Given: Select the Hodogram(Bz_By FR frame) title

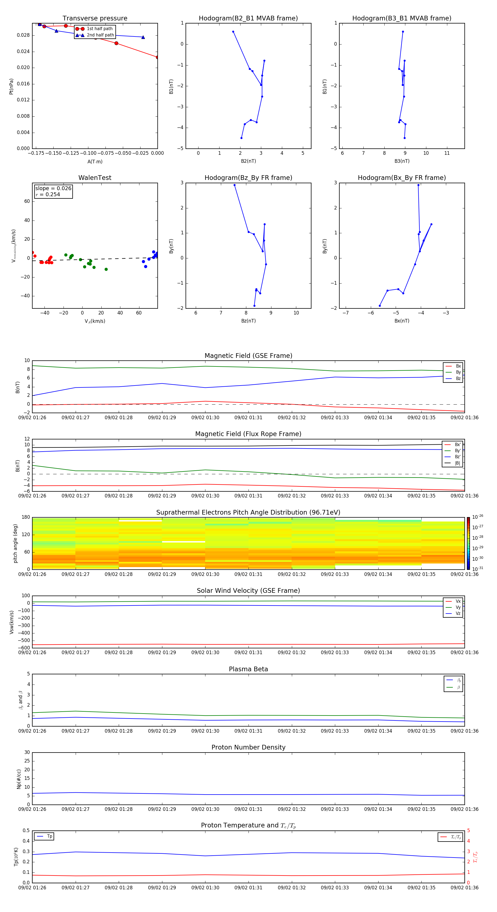Looking at the screenshot, I should tap(248, 178).
